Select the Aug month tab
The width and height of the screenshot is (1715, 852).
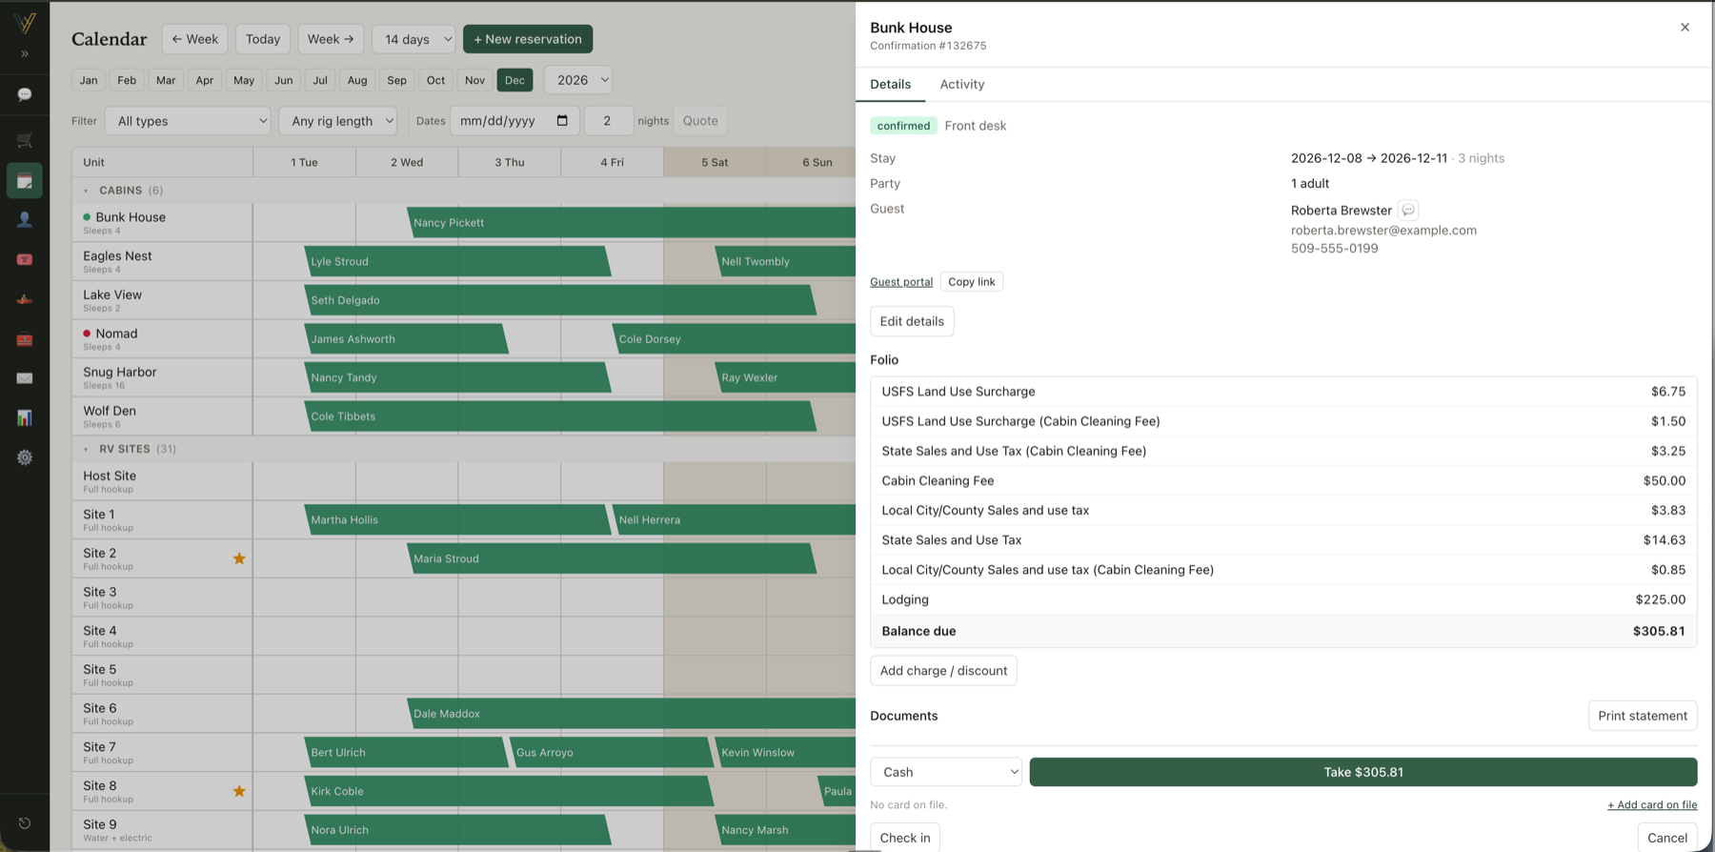357,80
